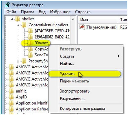
Task: Click the Application.Manife folder icon
Action: coord(11,103)
